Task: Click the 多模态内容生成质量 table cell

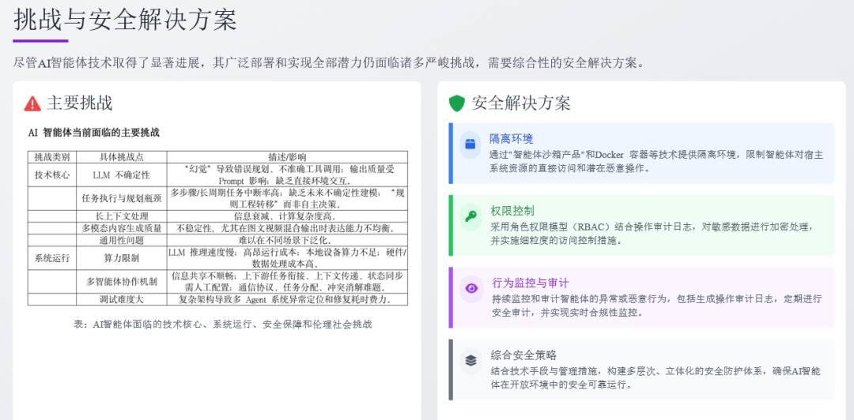Action: pos(122,228)
